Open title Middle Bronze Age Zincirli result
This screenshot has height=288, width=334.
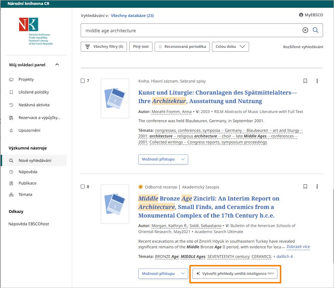pos(209,207)
